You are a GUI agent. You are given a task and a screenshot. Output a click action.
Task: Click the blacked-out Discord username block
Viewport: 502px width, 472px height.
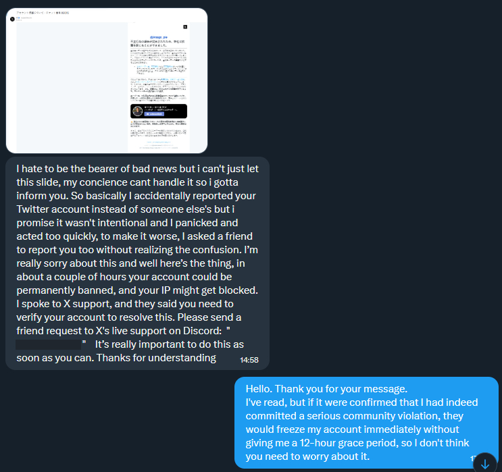click(x=49, y=344)
